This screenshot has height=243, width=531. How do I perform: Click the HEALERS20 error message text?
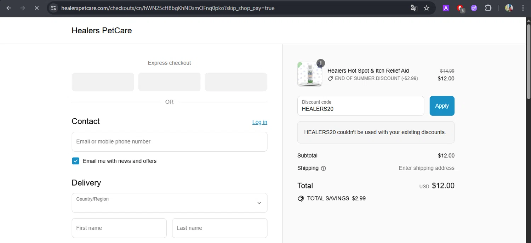[x=375, y=132]
